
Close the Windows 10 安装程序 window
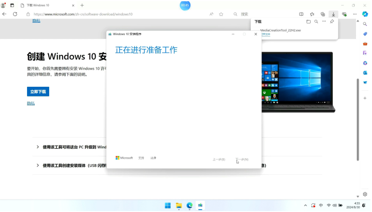tap(256, 34)
